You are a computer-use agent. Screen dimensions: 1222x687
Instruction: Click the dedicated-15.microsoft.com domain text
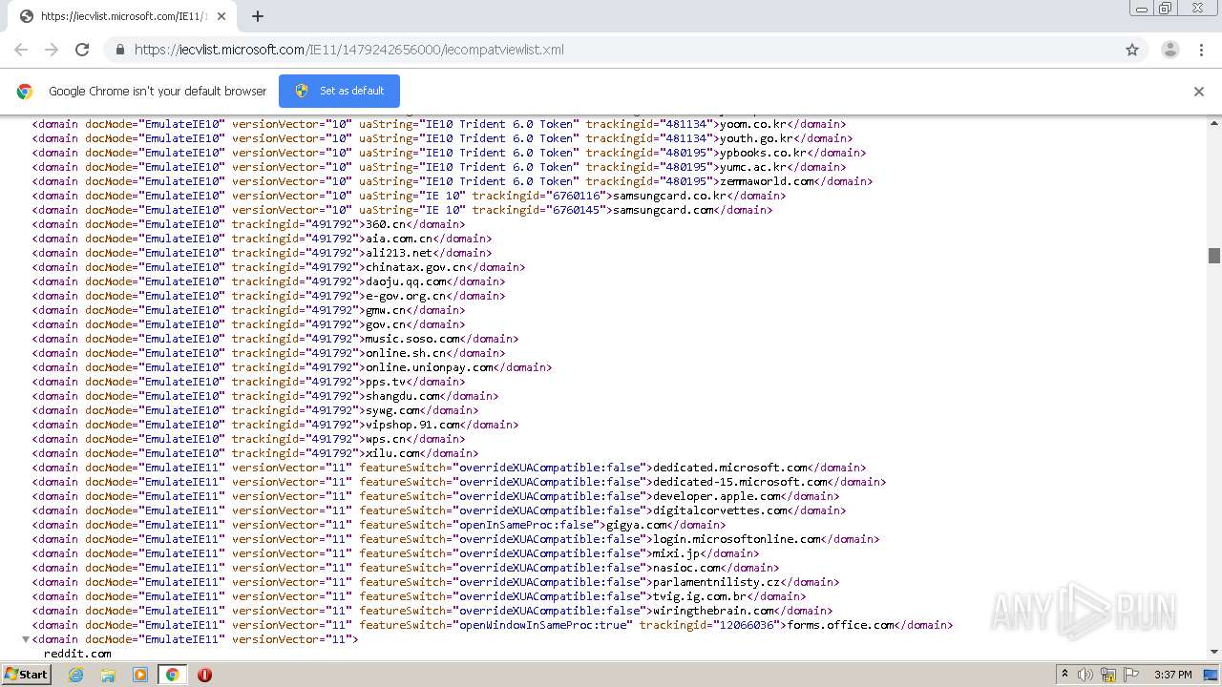point(740,482)
